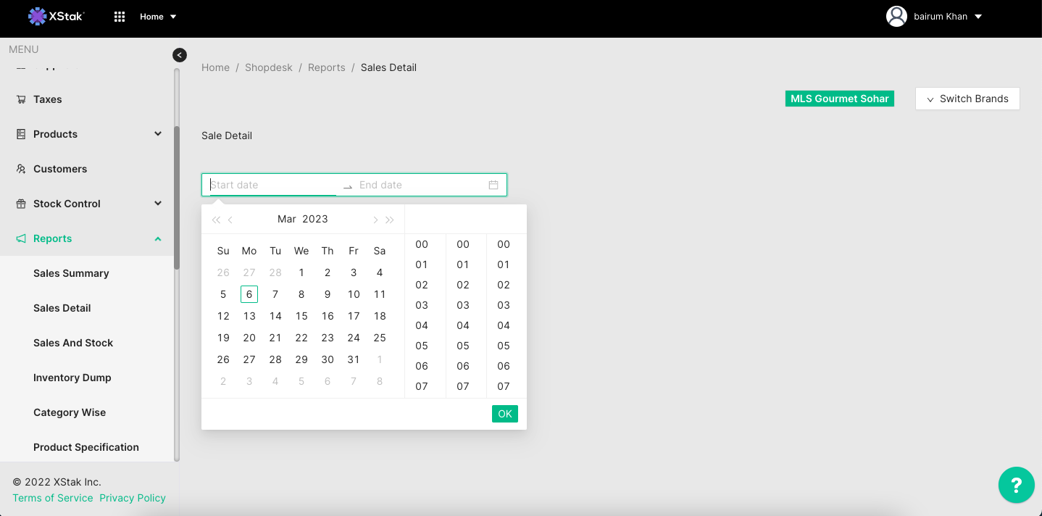The height and width of the screenshot is (516, 1042).
Task: Expand the Switch Brands dropdown
Action: tap(967, 99)
